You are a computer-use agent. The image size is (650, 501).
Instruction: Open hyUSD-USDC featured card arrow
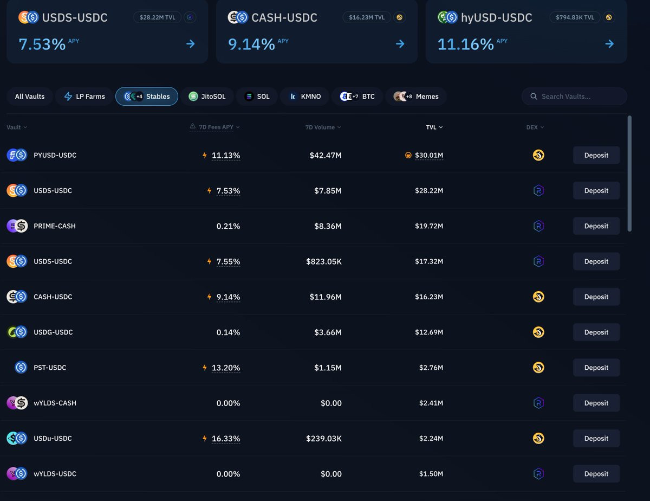[x=609, y=44]
